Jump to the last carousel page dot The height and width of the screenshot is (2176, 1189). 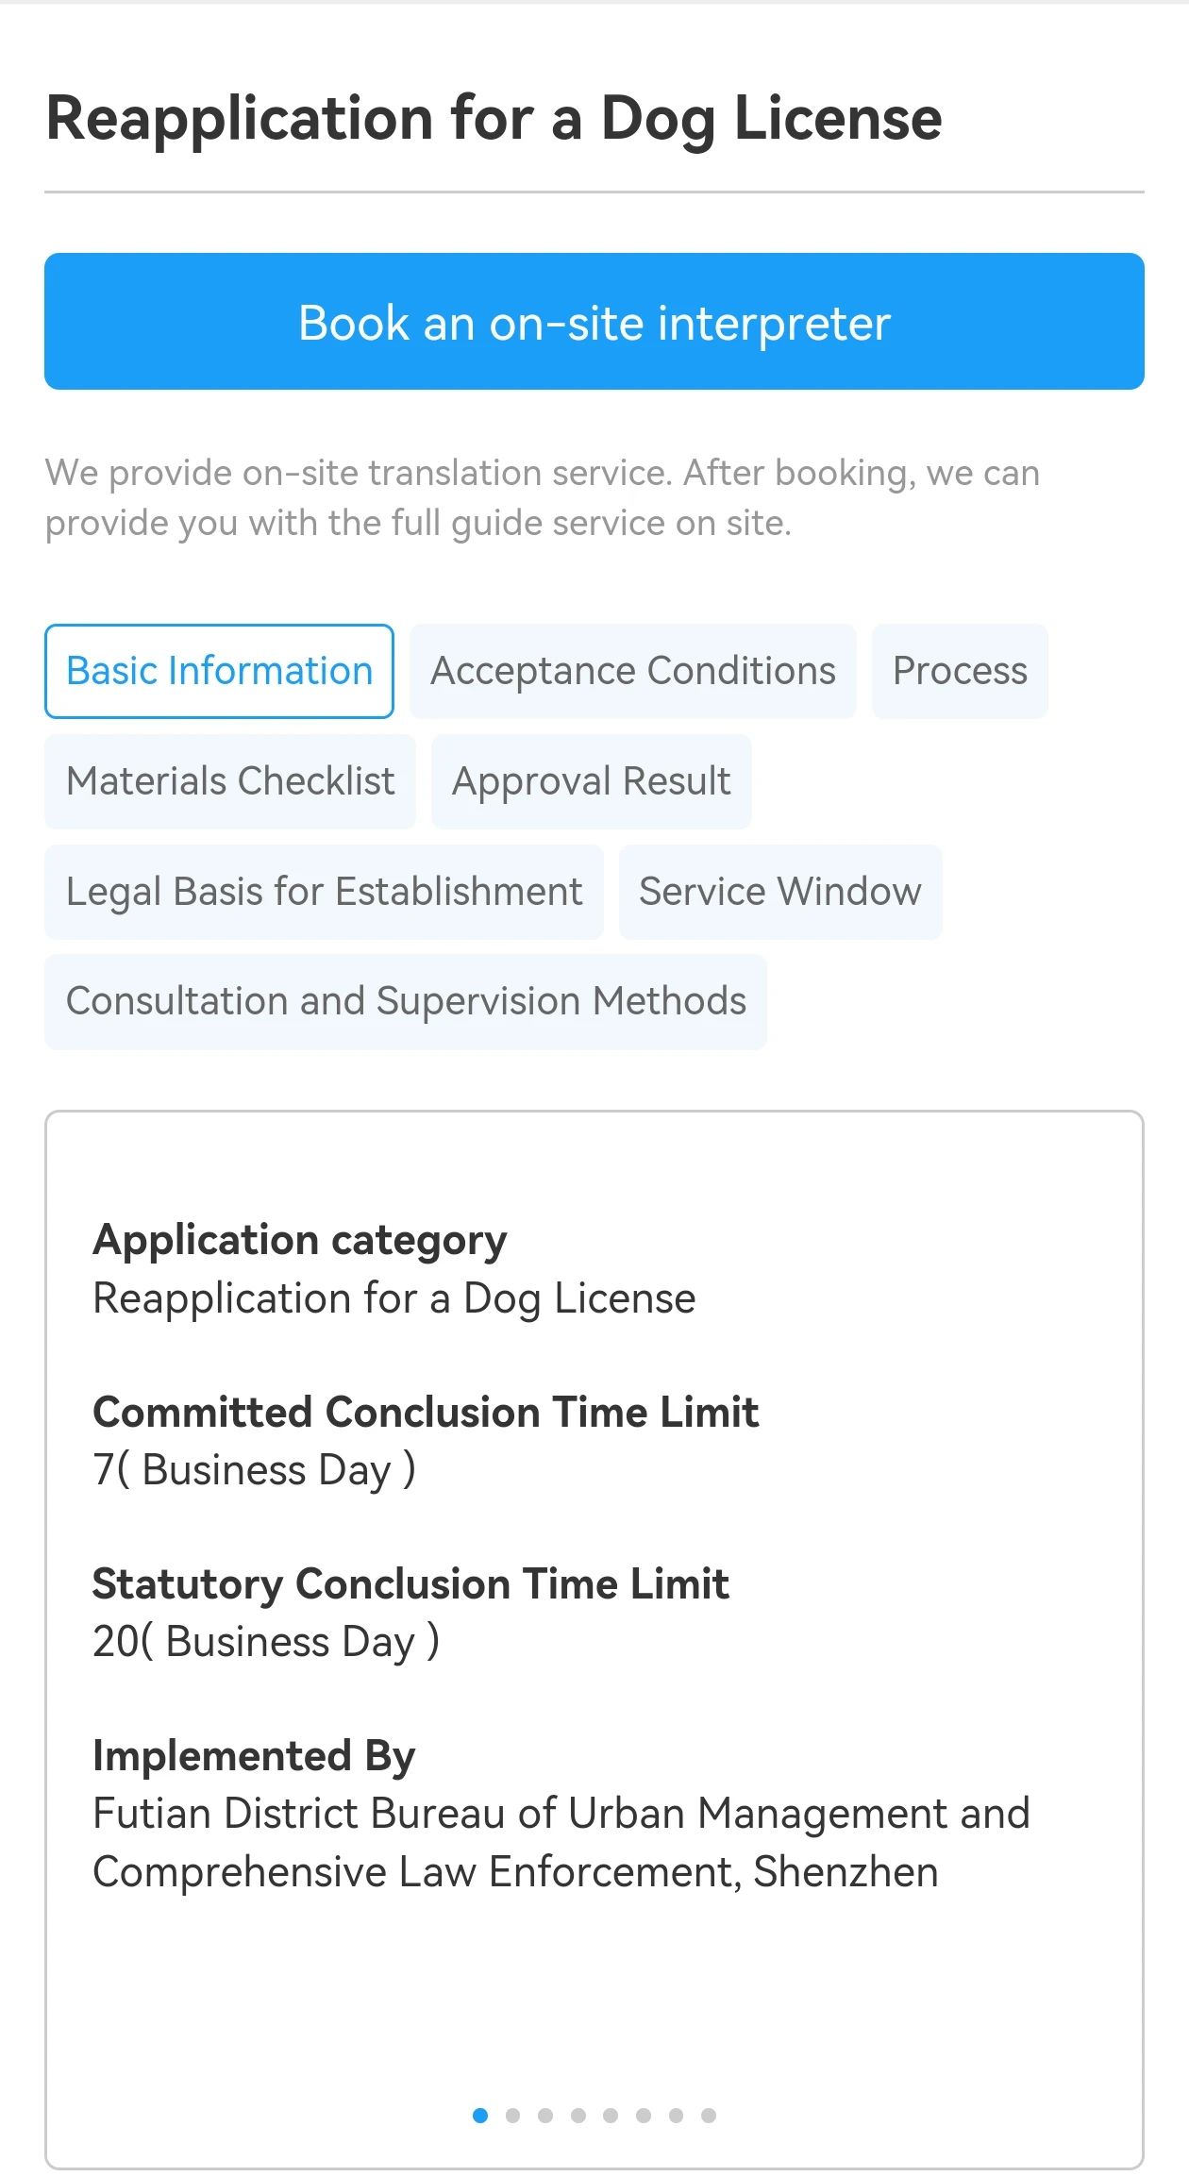click(x=709, y=2116)
